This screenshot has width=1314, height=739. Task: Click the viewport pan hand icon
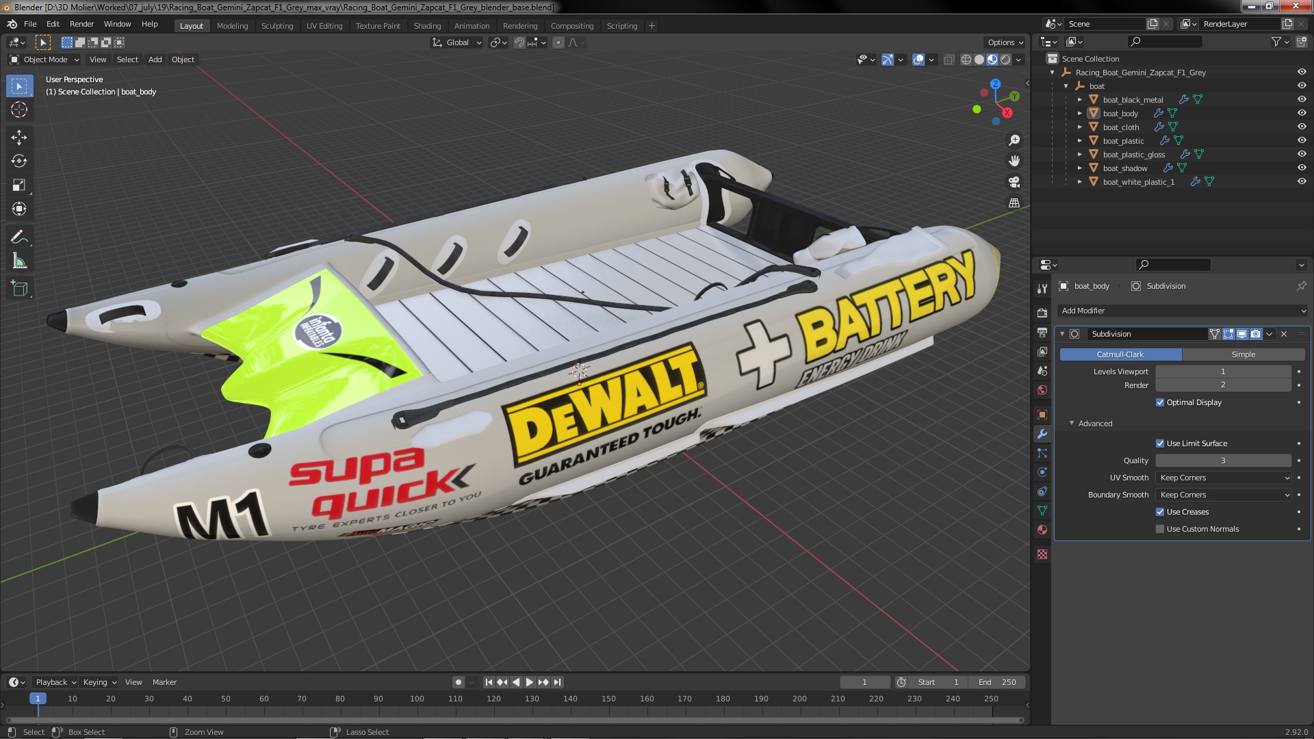1014,161
